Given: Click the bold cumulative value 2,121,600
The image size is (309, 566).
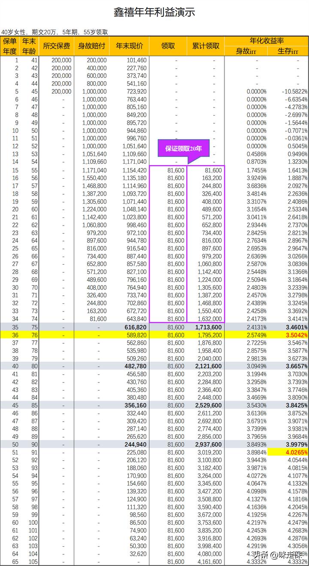Looking at the screenshot, I should (x=208, y=366).
